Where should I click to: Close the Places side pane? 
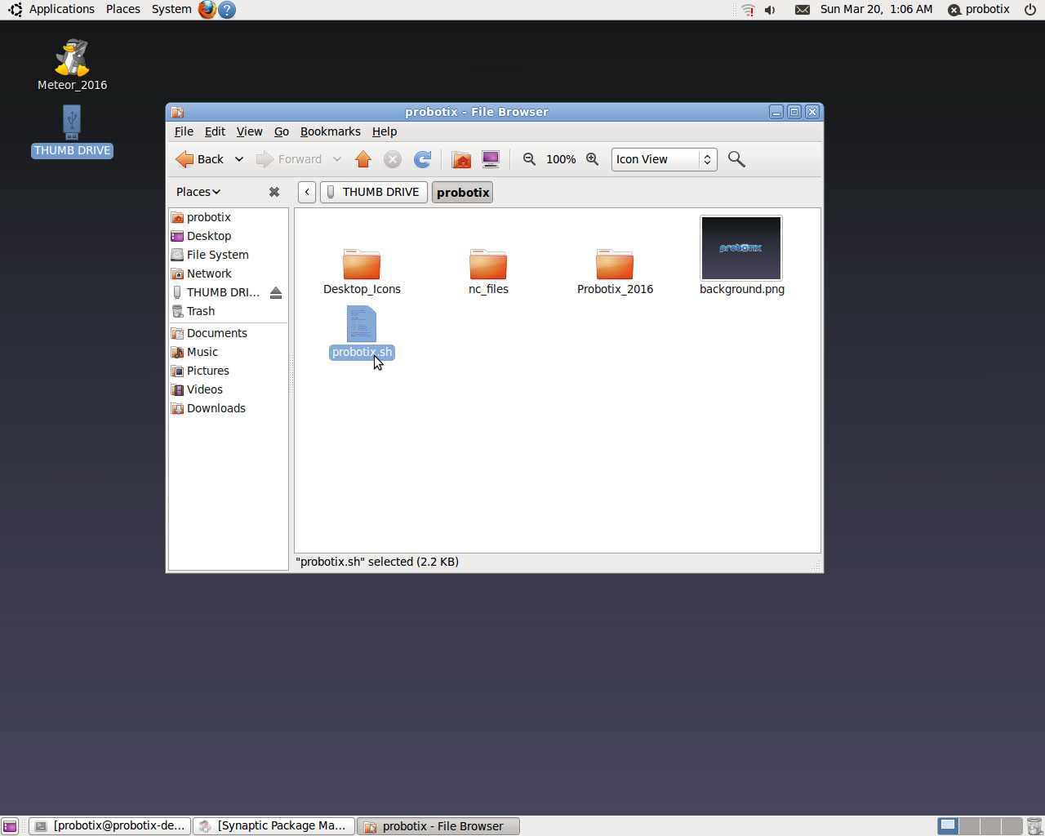coord(274,192)
